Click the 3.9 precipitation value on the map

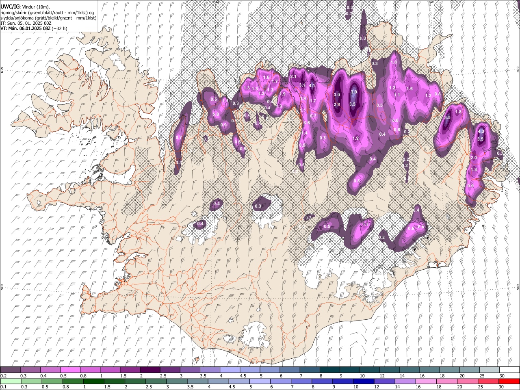[x=353, y=92]
